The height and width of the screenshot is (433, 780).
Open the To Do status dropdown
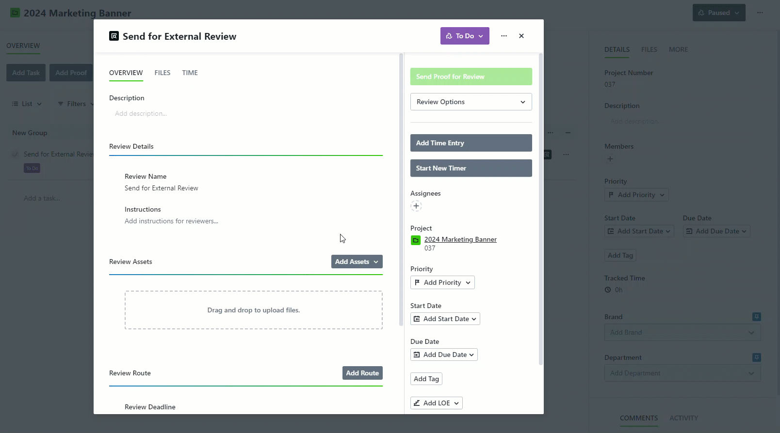(465, 36)
